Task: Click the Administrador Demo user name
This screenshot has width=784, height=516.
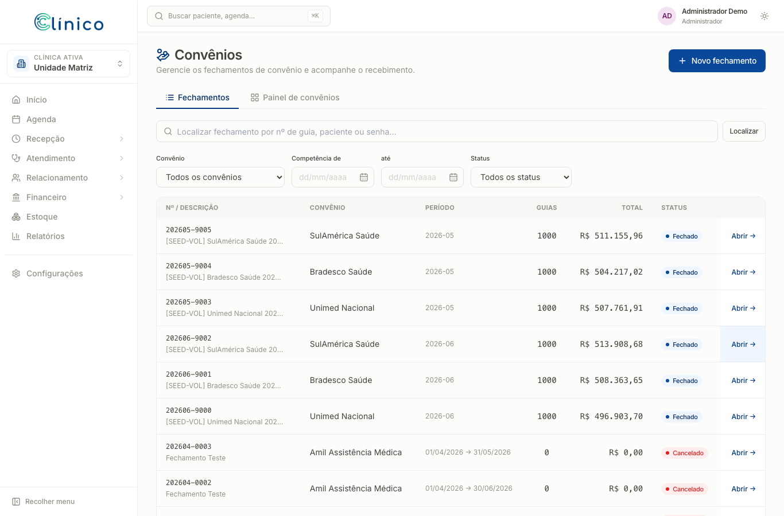Action: (x=715, y=11)
